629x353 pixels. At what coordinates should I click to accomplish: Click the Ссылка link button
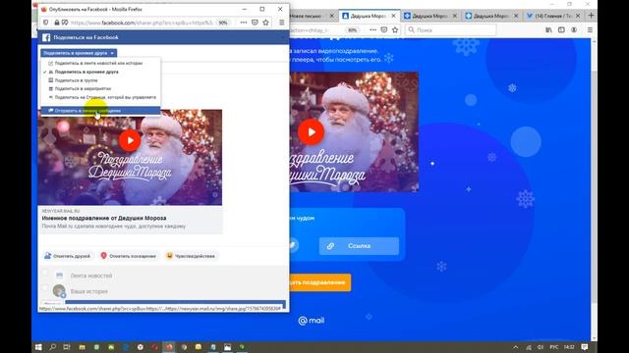[x=359, y=246]
